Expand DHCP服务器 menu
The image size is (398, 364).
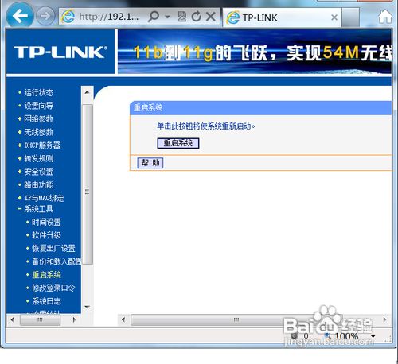tap(42, 145)
